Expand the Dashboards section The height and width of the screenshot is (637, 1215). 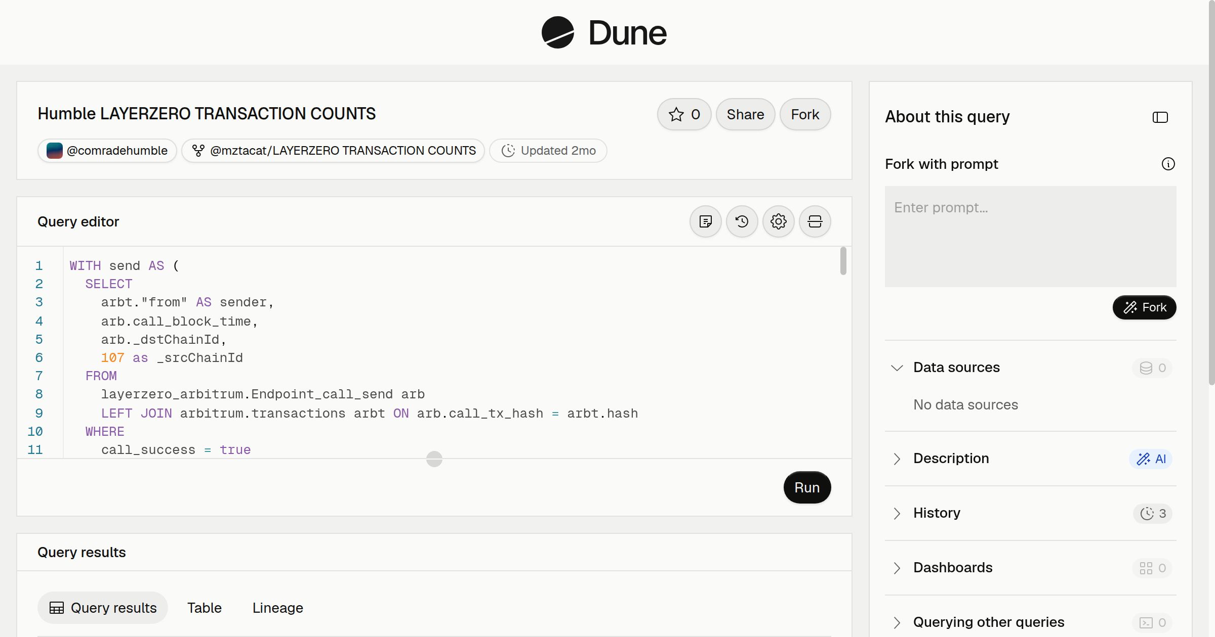pos(897,568)
